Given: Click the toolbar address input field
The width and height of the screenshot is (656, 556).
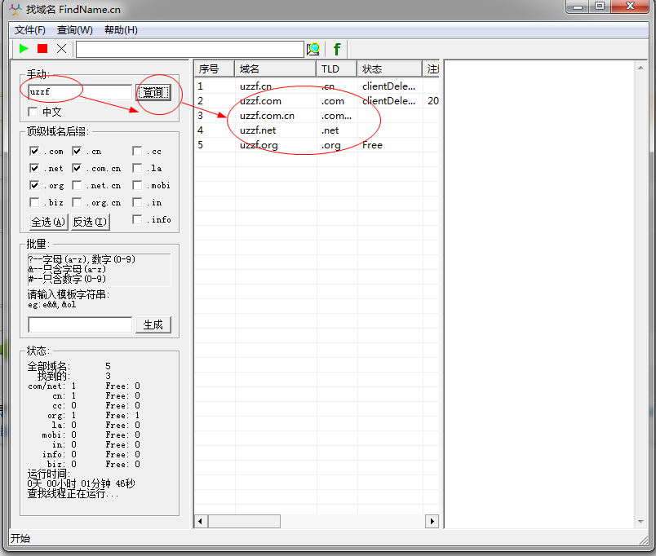Looking at the screenshot, I should 190,50.
